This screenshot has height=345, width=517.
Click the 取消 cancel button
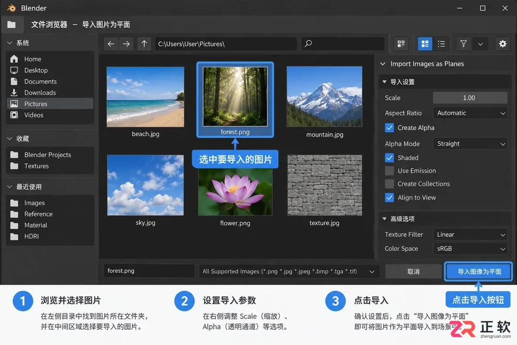pyautogui.click(x=414, y=271)
